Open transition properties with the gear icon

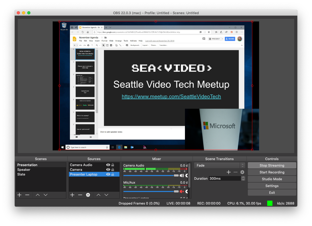[242, 172]
